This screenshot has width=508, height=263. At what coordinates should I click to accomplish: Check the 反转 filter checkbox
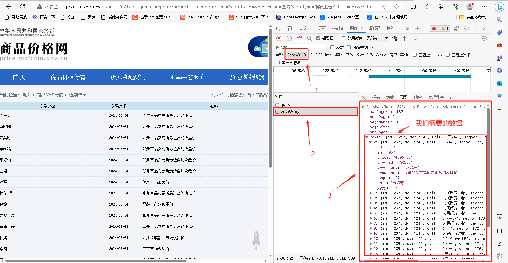click(x=332, y=47)
